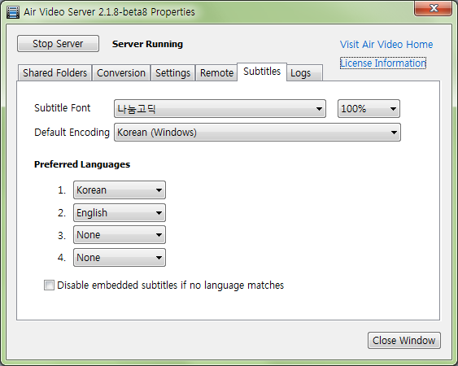Screen dimensions: 458x366
Task: Expand the Default Encoding Korean (Windows) dropdown
Action: [x=257, y=133]
